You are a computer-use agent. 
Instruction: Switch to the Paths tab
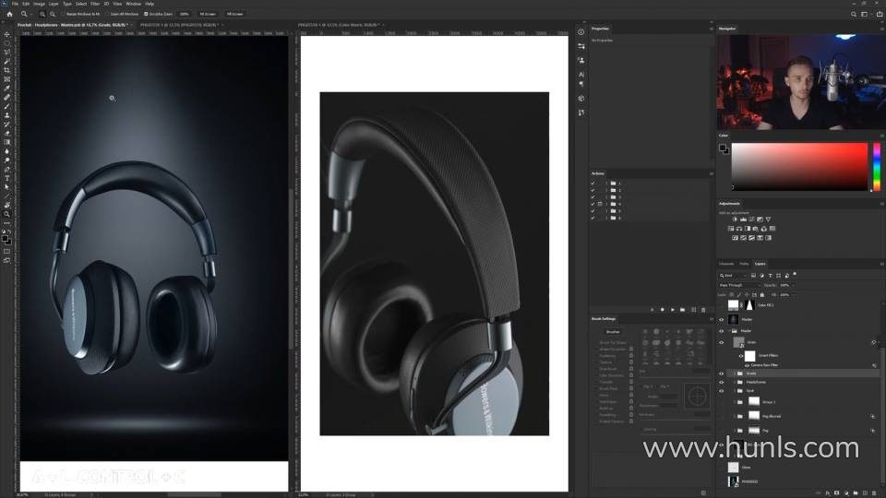pyautogui.click(x=744, y=264)
